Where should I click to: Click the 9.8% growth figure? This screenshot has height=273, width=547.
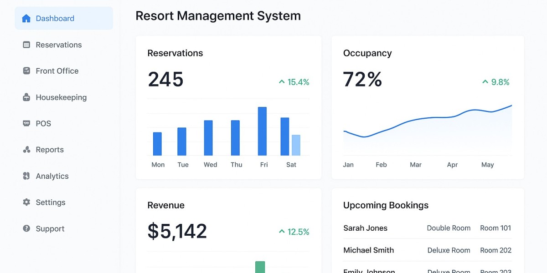501,82
